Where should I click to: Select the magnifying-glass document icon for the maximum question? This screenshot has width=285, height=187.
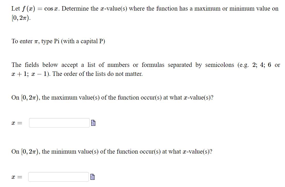click(x=93, y=123)
